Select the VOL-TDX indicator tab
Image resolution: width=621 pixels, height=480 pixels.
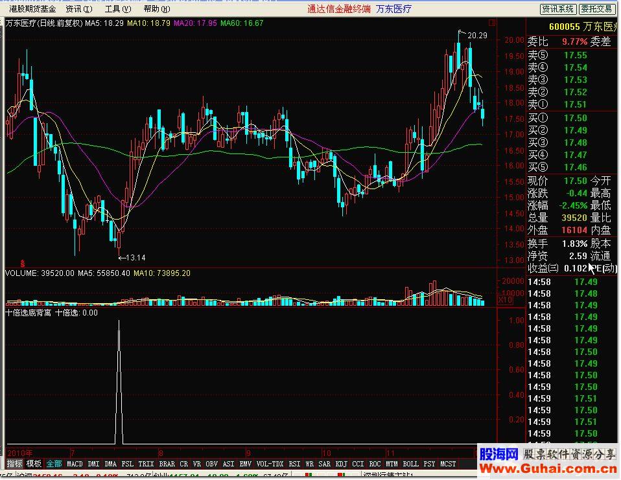[270, 464]
